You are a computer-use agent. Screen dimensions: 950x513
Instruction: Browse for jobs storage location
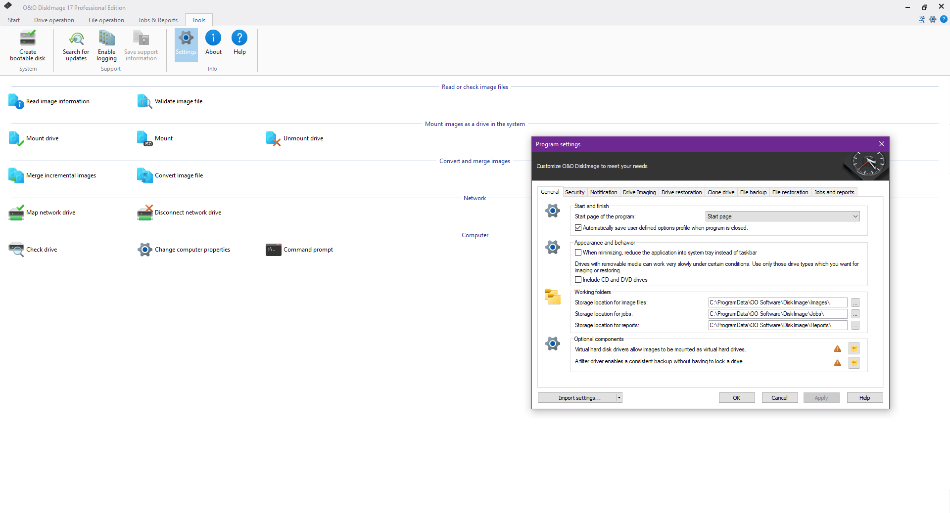point(855,314)
